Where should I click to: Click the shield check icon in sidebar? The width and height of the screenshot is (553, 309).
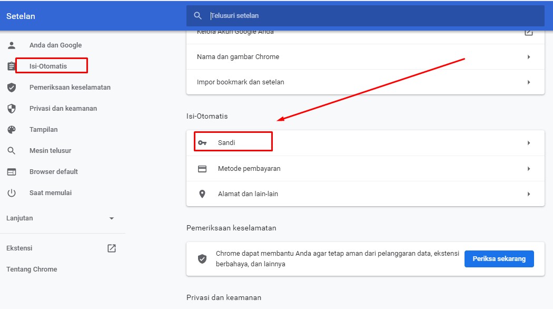click(x=12, y=87)
